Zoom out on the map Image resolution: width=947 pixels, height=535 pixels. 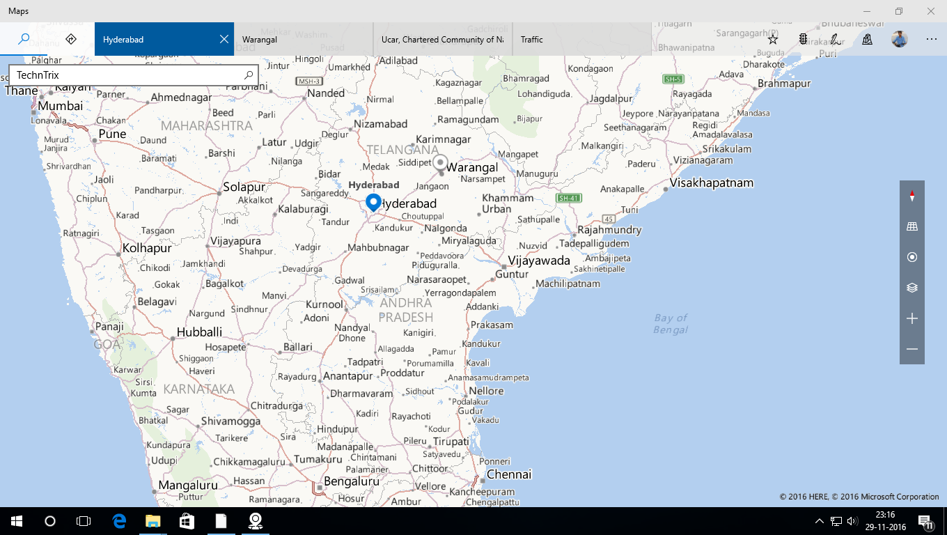912,349
